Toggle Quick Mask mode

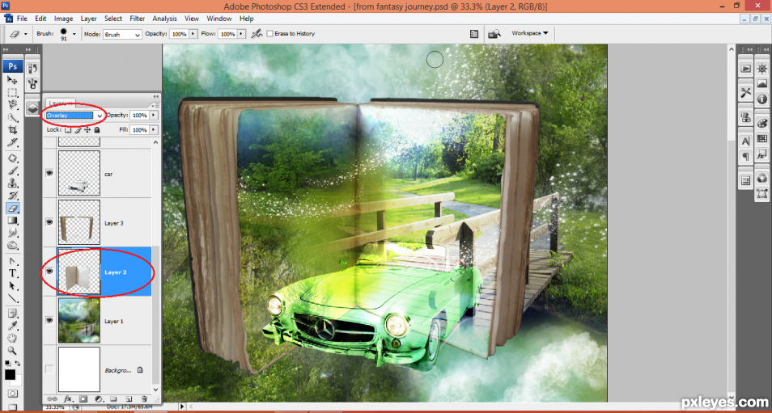click(x=12, y=394)
